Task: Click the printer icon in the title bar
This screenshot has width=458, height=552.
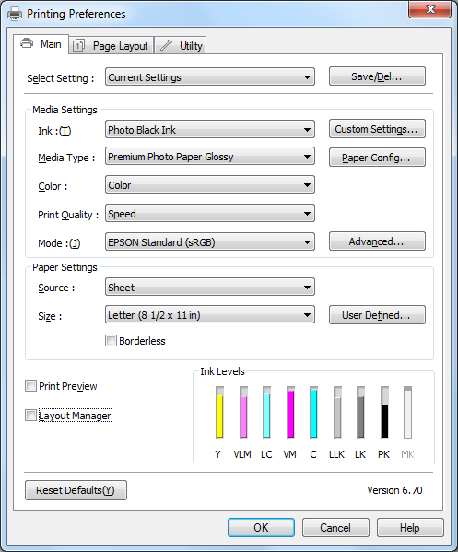Action: click(15, 14)
